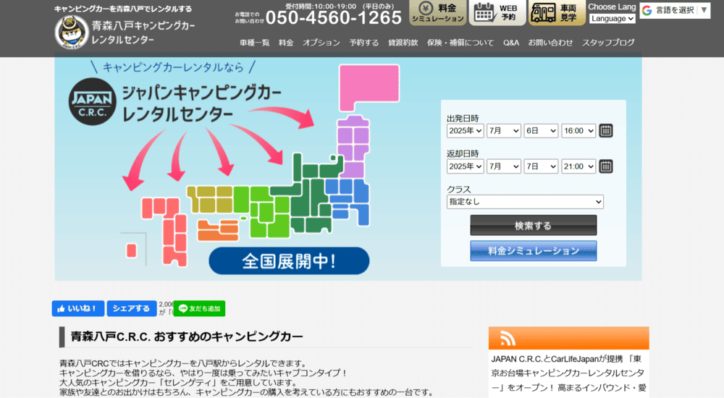Open the 料金シミュレーション header button
This screenshot has width=724, height=398.
[437, 12]
